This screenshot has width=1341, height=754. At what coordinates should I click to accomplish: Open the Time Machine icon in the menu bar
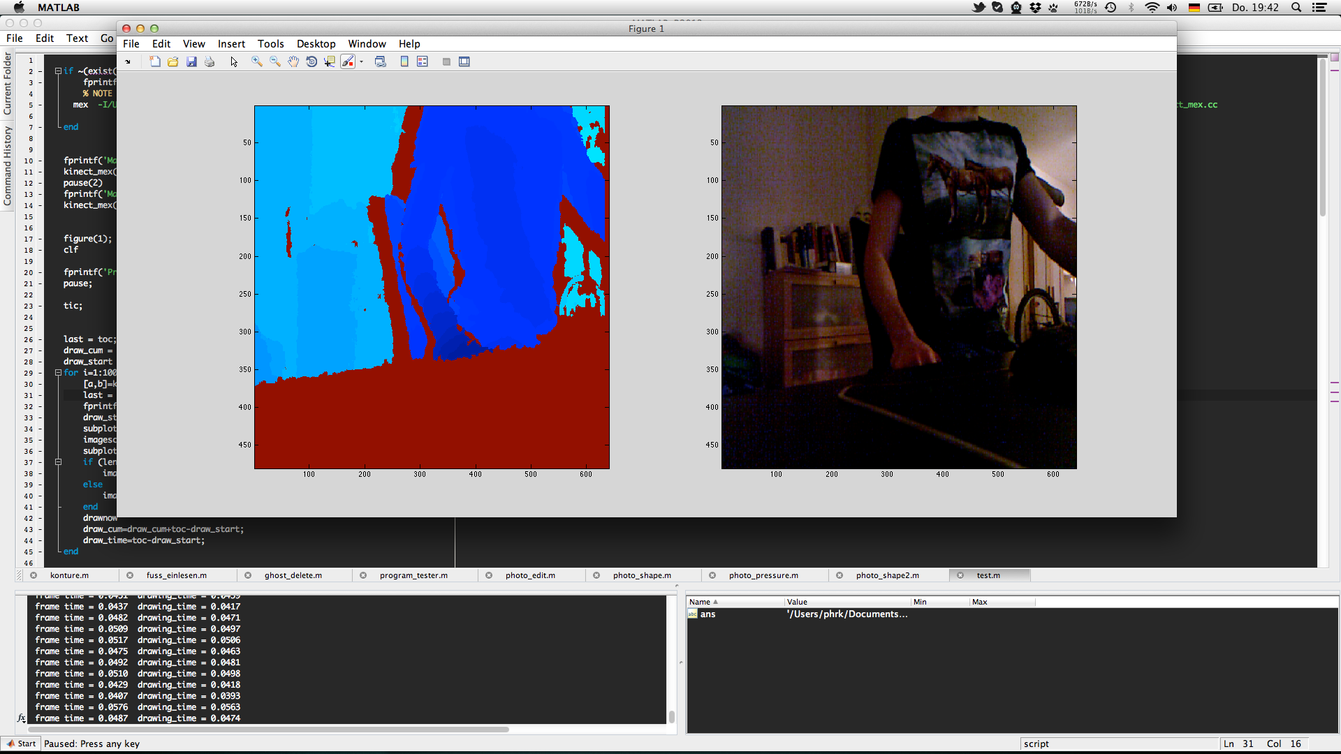[x=1111, y=8]
